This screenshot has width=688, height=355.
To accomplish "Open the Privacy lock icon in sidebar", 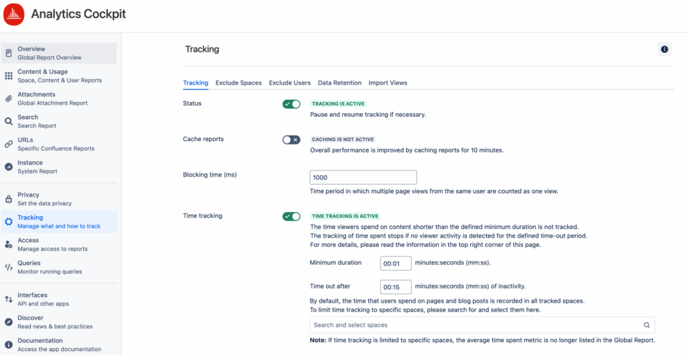I will (8, 199).
